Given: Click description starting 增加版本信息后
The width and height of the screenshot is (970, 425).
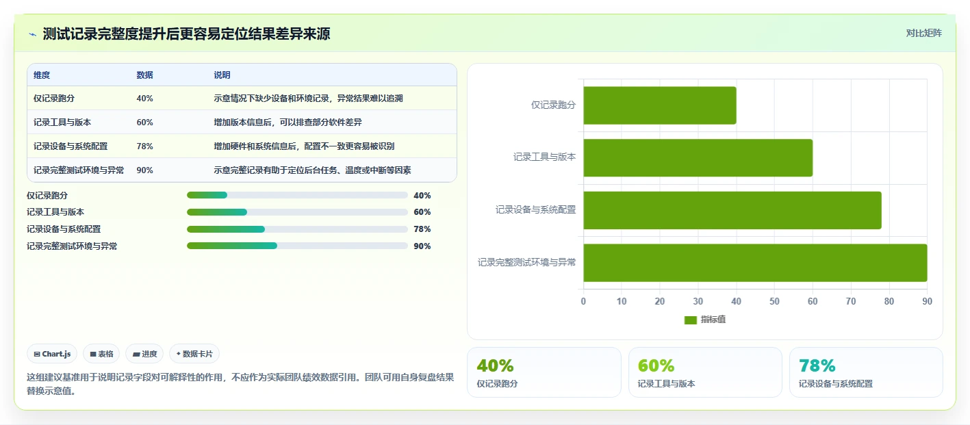Looking at the screenshot, I should pyautogui.click(x=288, y=123).
